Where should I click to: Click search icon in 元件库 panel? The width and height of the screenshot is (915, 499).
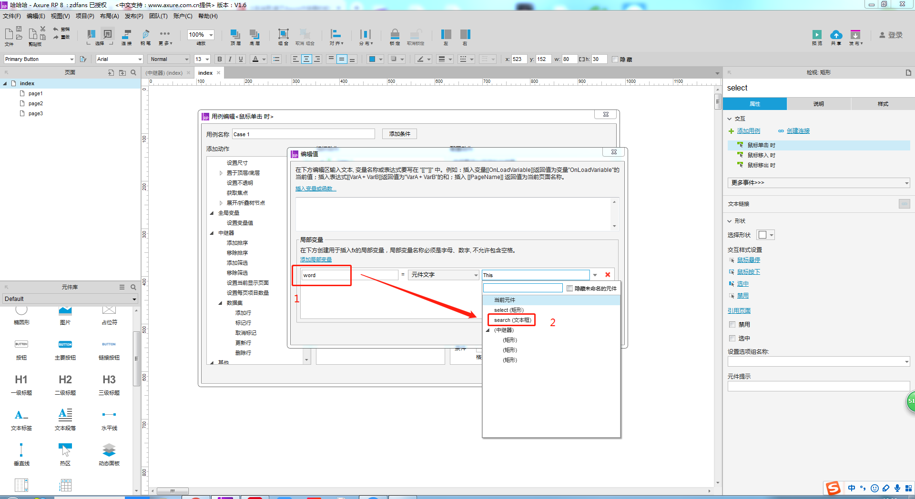coord(133,287)
